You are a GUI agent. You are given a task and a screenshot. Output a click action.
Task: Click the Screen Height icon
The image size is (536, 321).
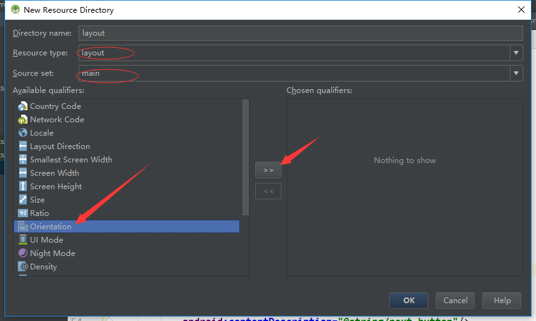22,186
